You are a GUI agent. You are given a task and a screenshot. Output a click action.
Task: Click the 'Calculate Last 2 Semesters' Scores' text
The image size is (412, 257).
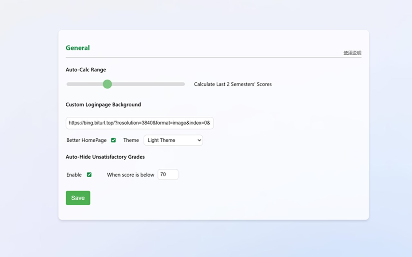coord(233,84)
